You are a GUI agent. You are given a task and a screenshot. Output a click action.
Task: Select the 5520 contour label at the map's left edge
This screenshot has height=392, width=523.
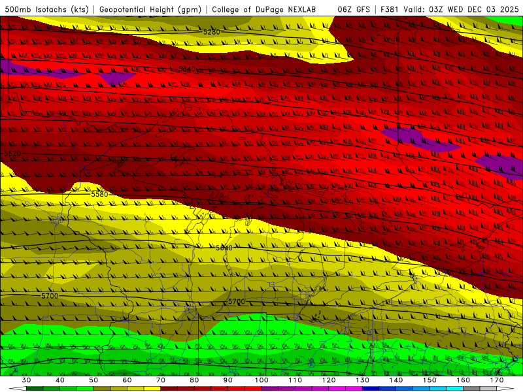tap(12, 154)
